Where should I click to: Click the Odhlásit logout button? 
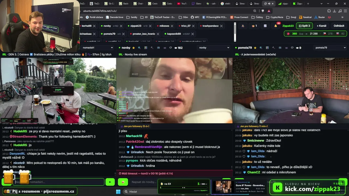coord(339,26)
